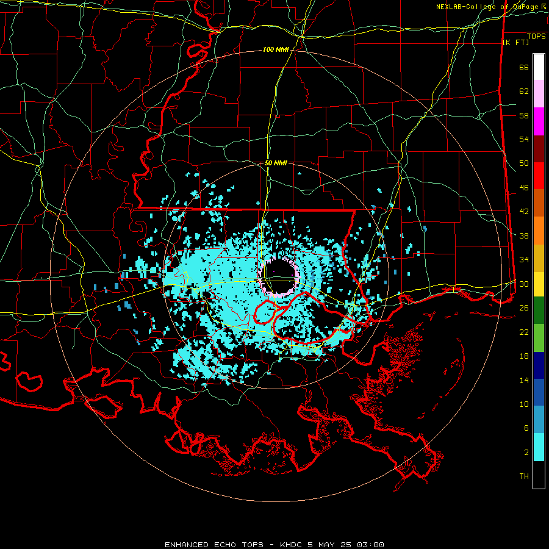Select the dark orange 46 kft swatch
The height and width of the screenshot is (549, 549).
[x=539, y=203]
